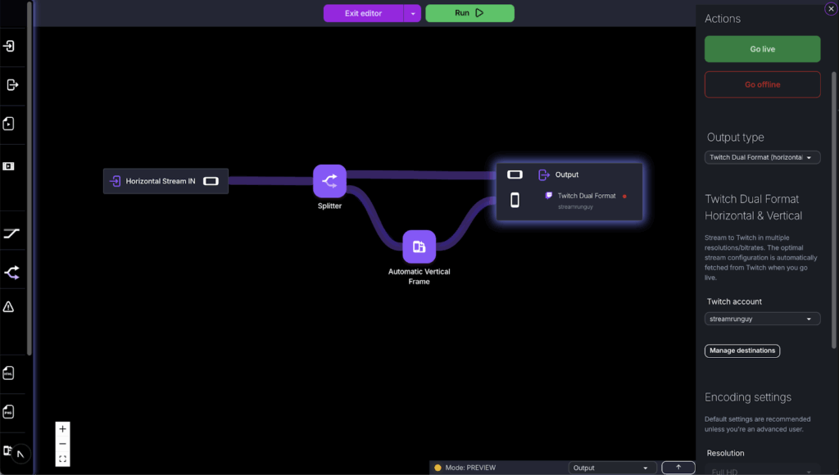
Task: Open the Output type dropdown
Action: pyautogui.click(x=762, y=156)
